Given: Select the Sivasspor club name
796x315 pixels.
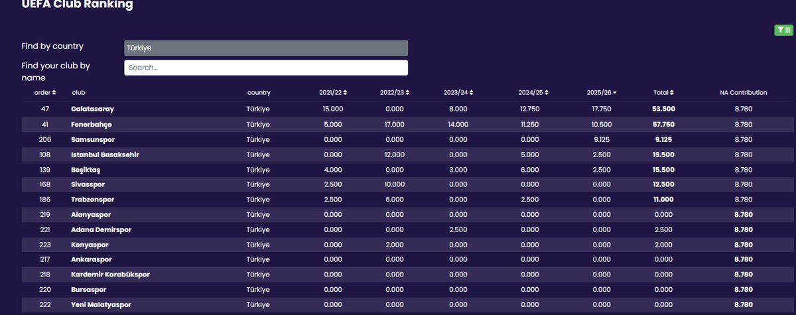Looking at the screenshot, I should (x=88, y=184).
